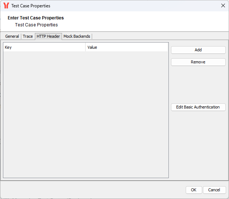Select the HTTP Header tab

48,36
